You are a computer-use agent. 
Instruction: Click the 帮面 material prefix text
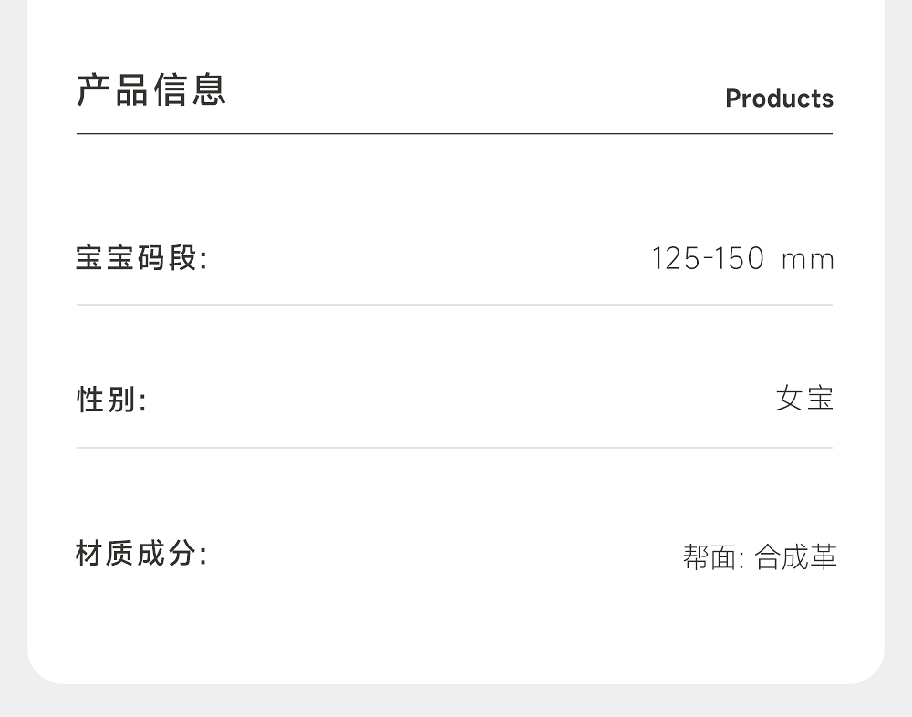coord(713,556)
